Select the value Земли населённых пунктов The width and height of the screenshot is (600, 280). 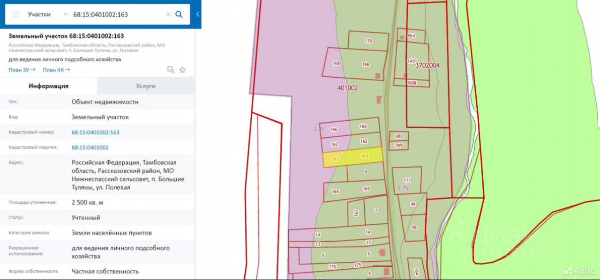(x=112, y=233)
